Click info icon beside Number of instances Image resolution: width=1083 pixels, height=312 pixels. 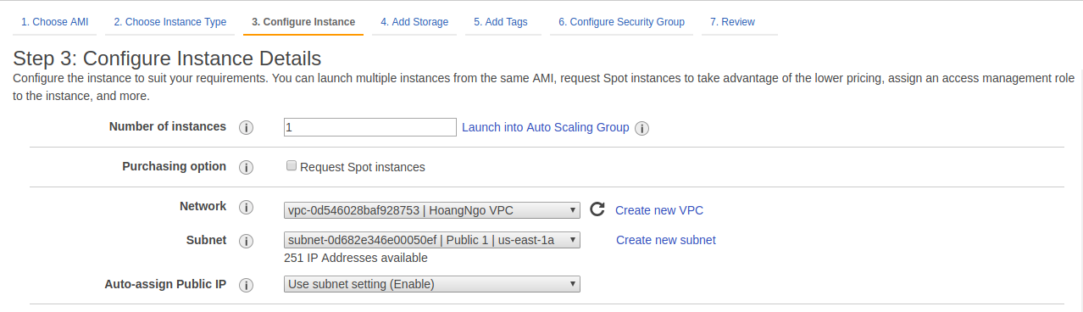pyautogui.click(x=247, y=128)
